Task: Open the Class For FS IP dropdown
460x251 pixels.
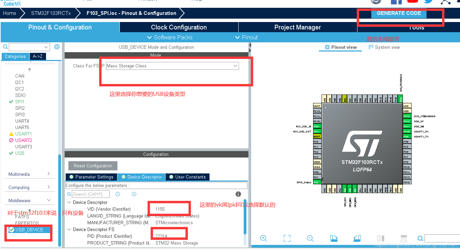Action: pyautogui.click(x=172, y=66)
